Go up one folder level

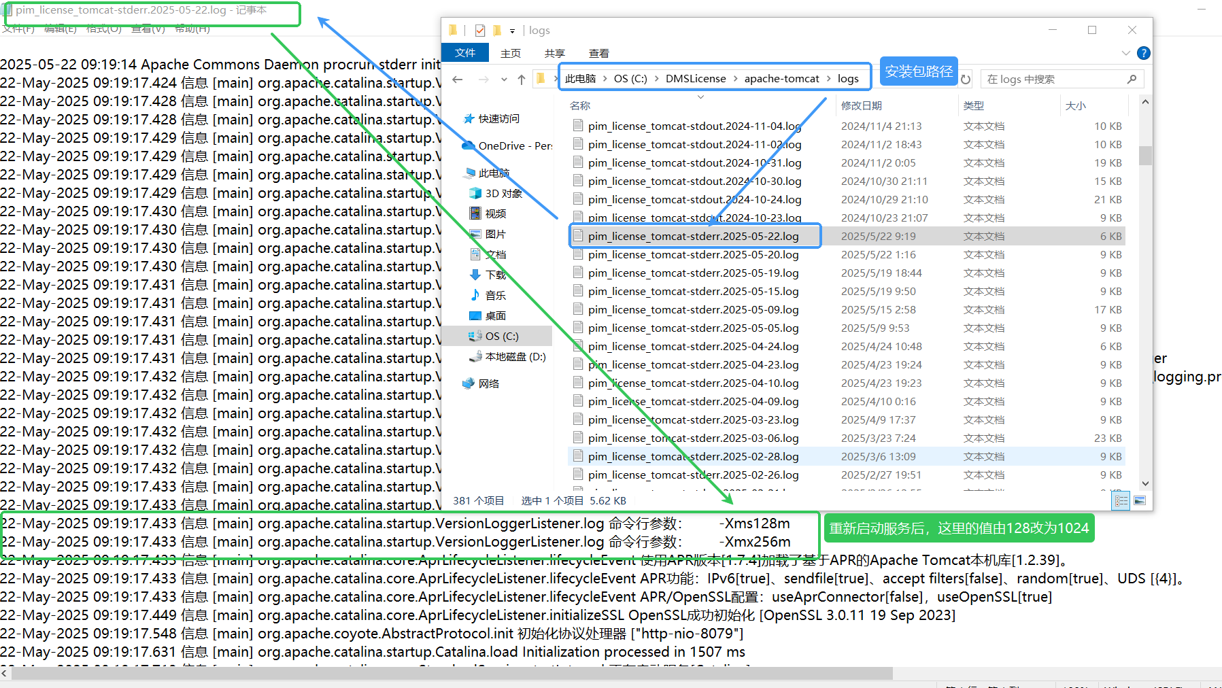[522, 80]
